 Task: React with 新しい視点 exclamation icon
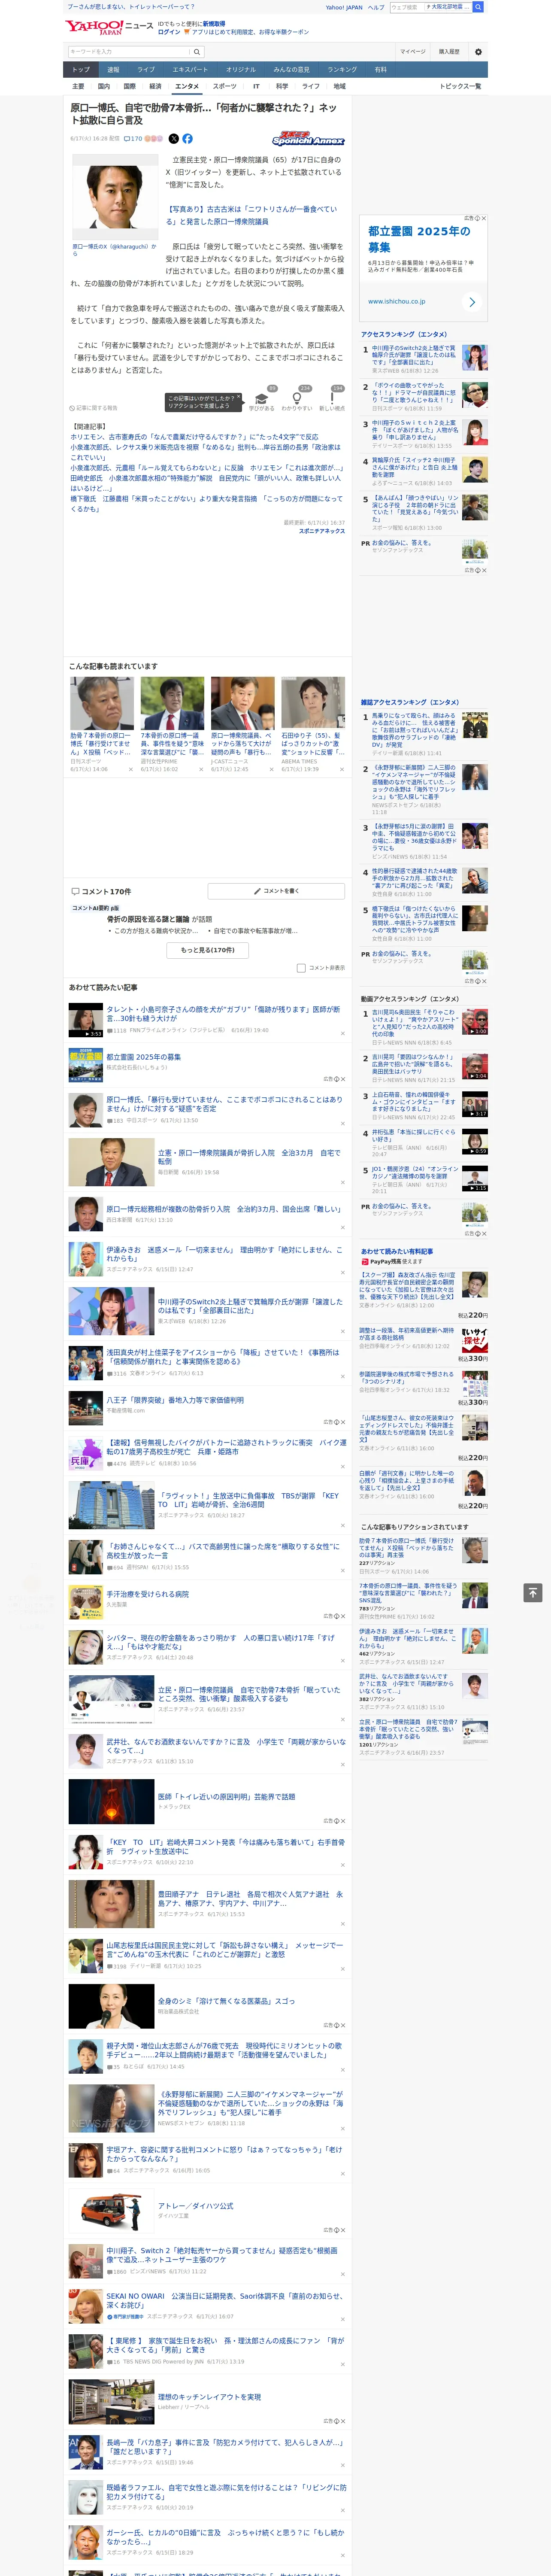pyautogui.click(x=332, y=399)
